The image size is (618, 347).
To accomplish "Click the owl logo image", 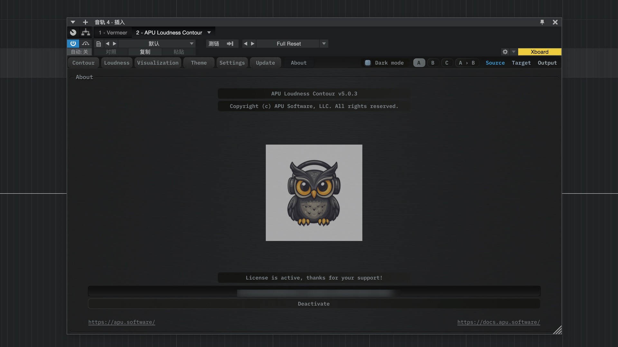I will pos(314,193).
